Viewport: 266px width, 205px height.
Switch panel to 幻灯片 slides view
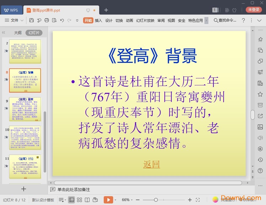click(x=34, y=32)
